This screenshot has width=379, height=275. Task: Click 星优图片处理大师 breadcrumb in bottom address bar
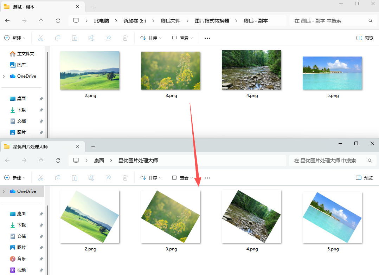138,161
